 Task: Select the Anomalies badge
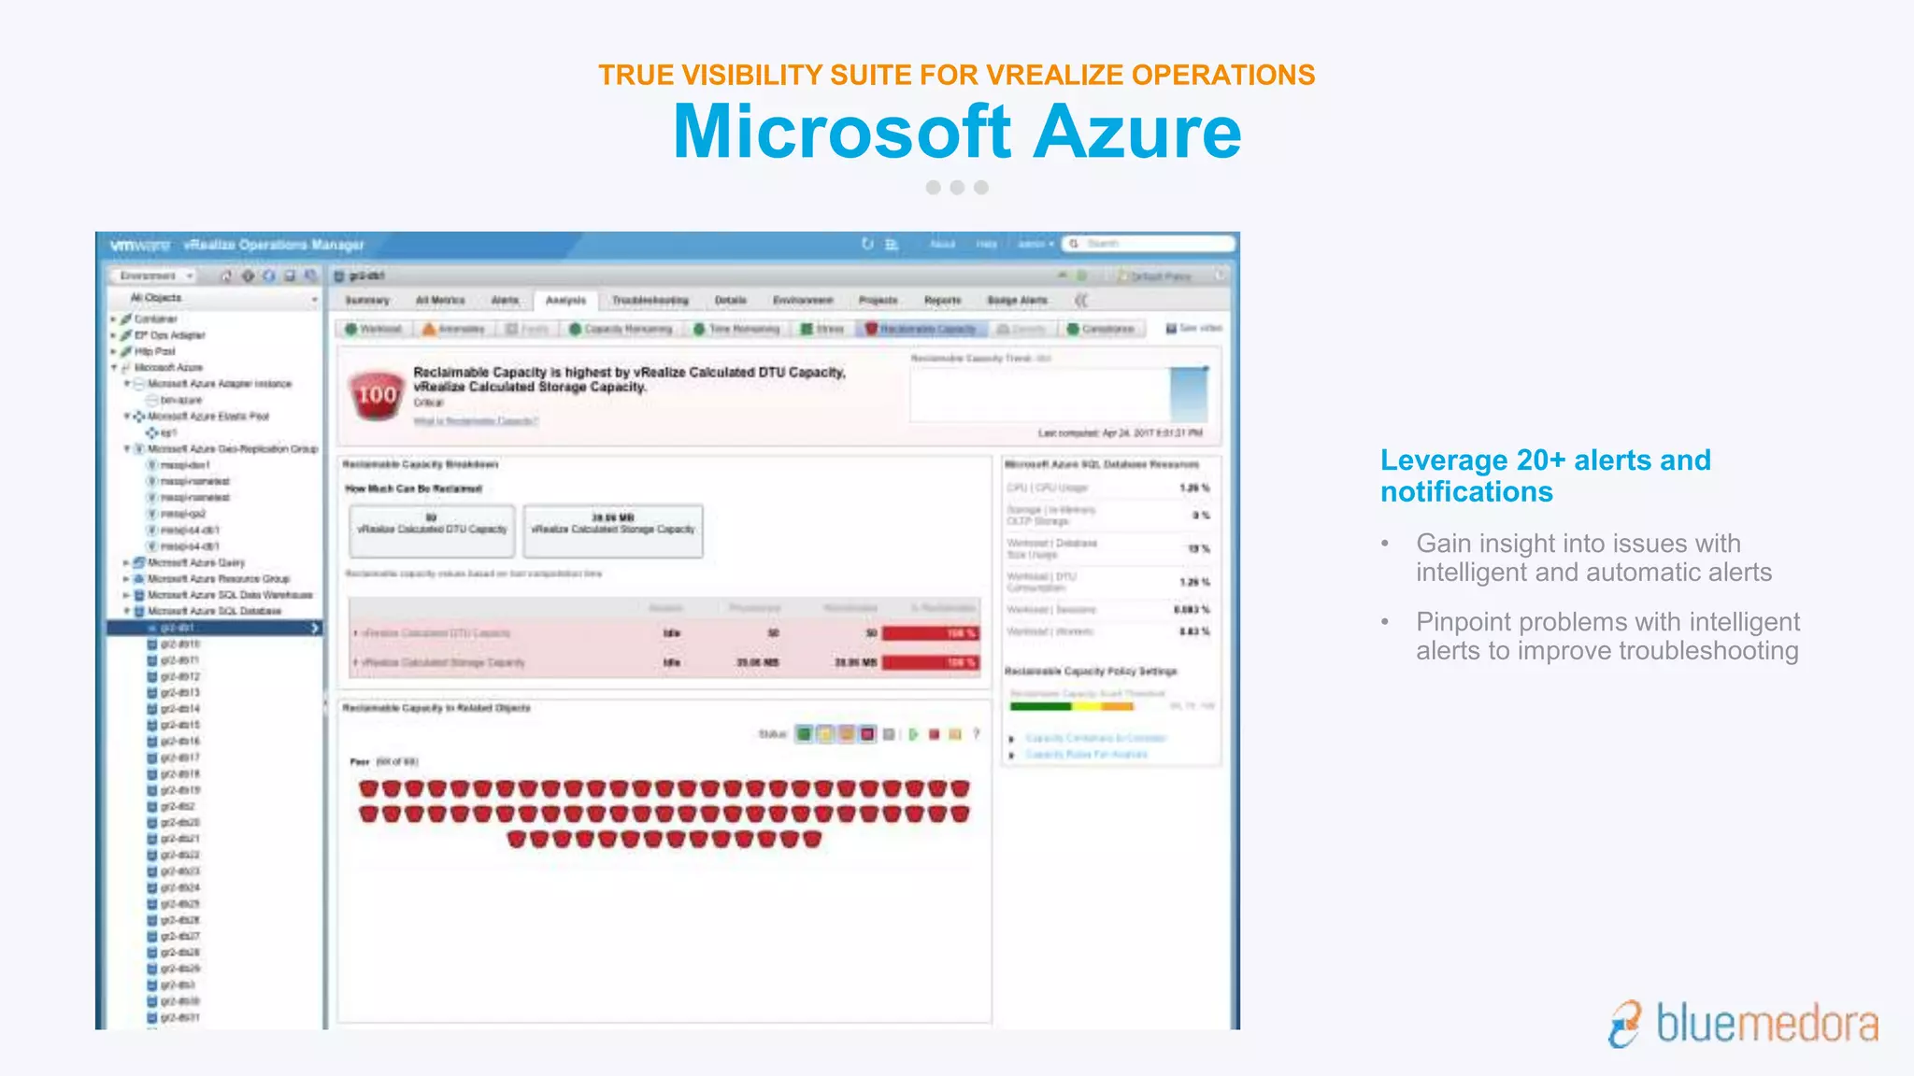tap(453, 329)
